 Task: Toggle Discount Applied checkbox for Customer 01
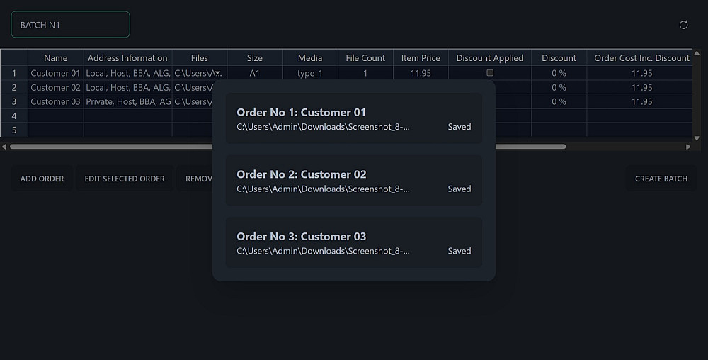click(490, 73)
